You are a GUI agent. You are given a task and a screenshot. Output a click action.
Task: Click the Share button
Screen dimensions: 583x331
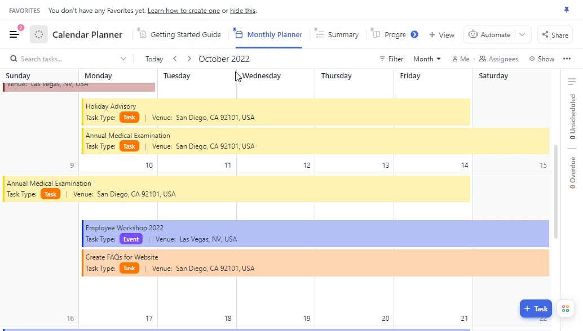tap(555, 34)
